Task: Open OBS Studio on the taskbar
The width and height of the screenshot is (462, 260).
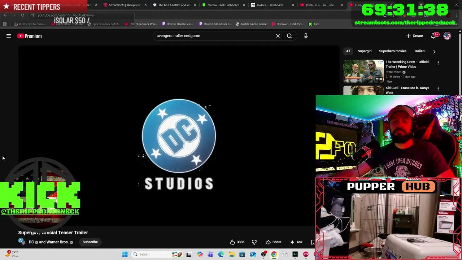Action: tap(263, 254)
